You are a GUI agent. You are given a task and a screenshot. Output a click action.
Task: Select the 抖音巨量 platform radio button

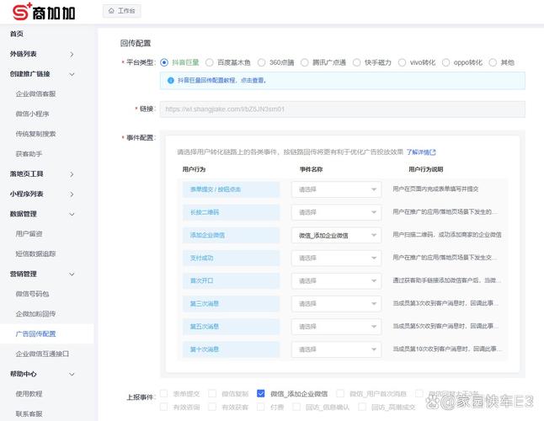point(164,62)
